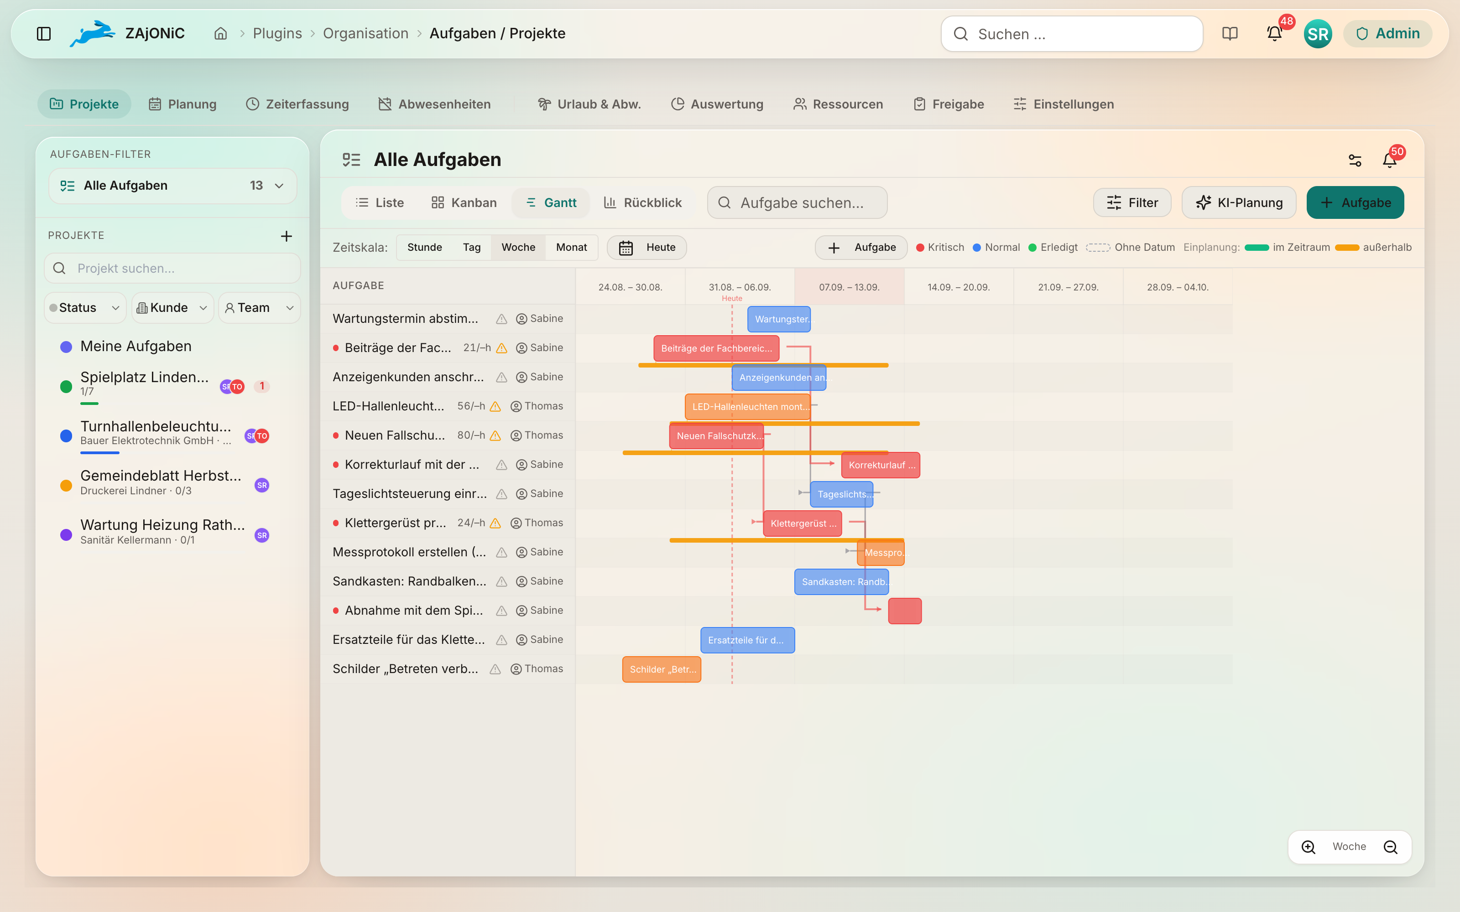Set time scale to Monat
Viewport: 1460px width, 912px height.
click(571, 247)
